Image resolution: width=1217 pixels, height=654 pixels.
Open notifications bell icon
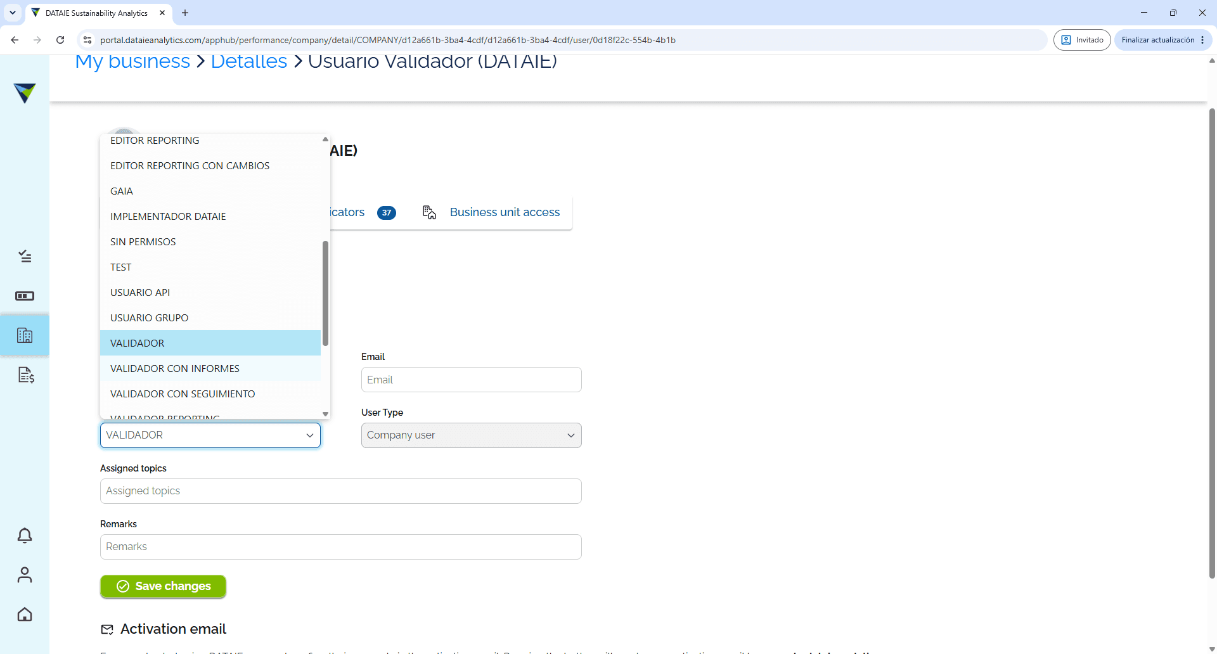pyautogui.click(x=25, y=535)
